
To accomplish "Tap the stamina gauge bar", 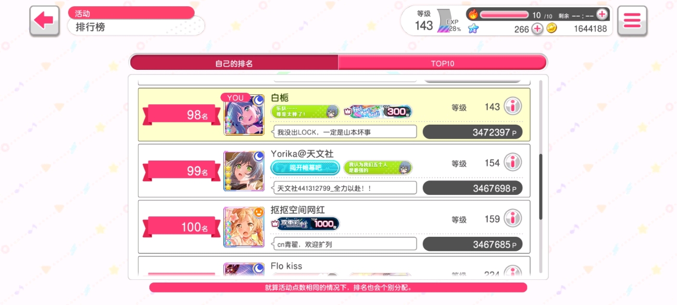I will point(504,15).
